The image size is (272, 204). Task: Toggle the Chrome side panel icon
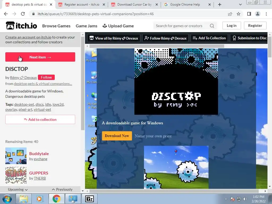coord(249,14)
